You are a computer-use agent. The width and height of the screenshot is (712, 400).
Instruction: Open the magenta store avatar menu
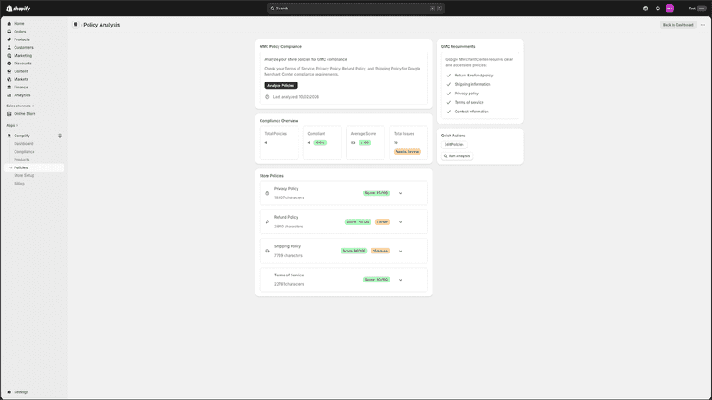pyautogui.click(x=670, y=9)
